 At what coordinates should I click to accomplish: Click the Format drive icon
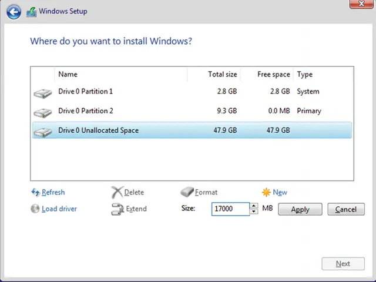tap(187, 192)
